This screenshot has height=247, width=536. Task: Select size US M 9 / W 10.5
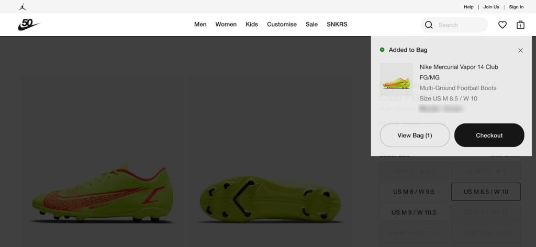(414, 212)
